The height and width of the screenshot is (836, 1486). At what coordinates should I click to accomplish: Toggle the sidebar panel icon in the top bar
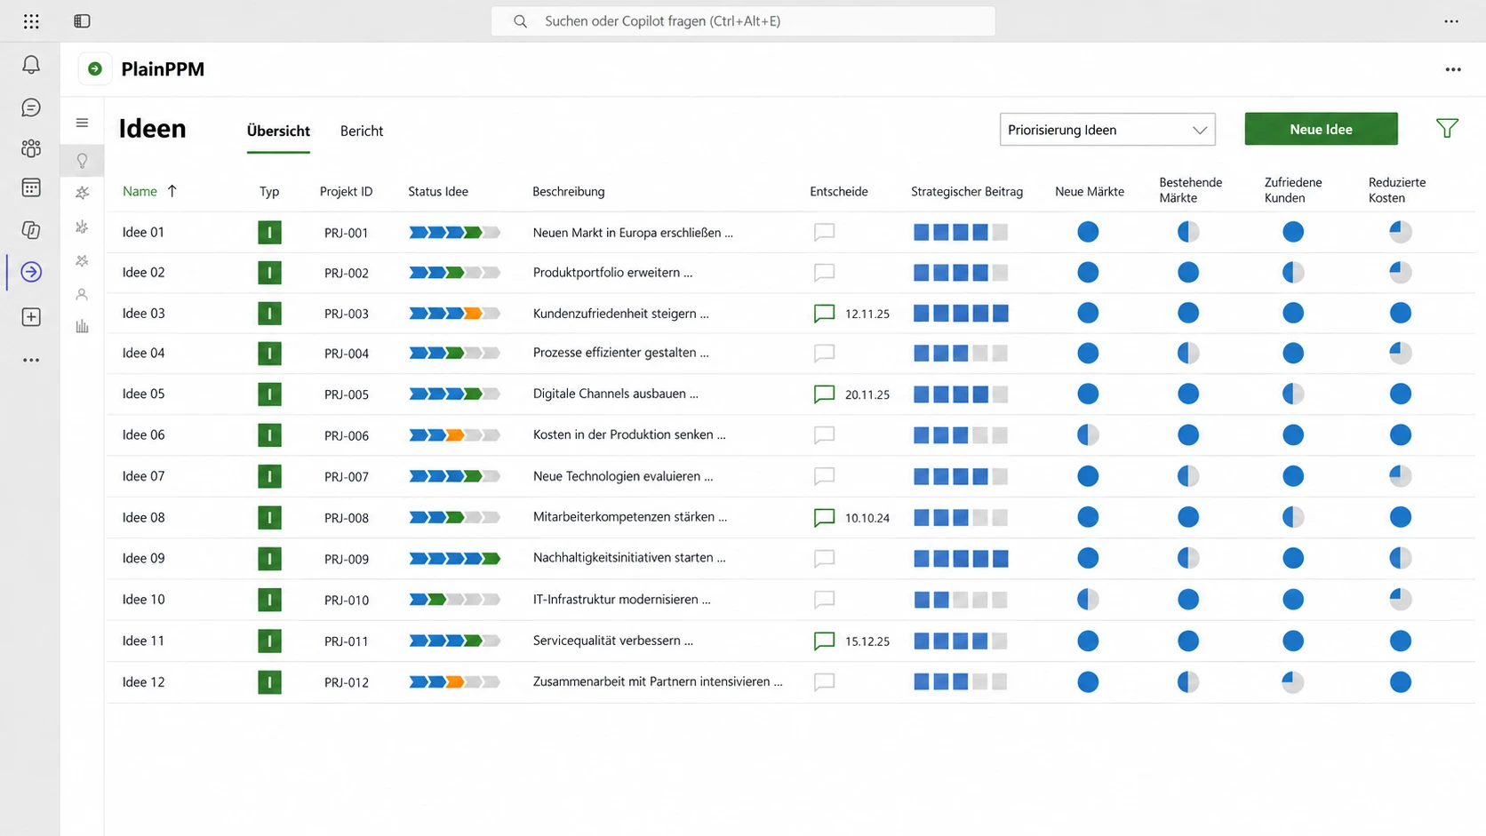click(x=82, y=21)
